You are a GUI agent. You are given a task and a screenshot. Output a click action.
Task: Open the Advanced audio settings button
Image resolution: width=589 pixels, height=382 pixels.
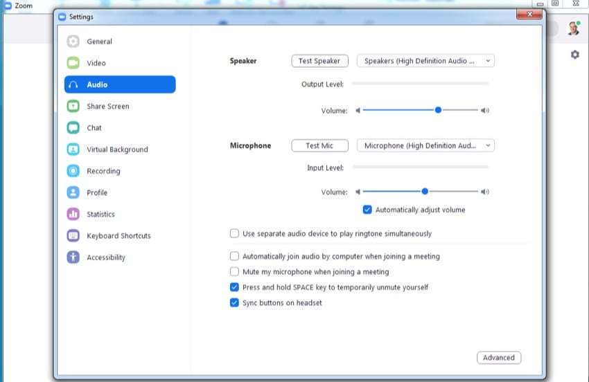(x=499, y=358)
